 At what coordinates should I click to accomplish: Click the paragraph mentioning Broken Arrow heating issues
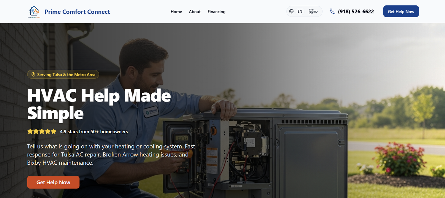(111, 155)
